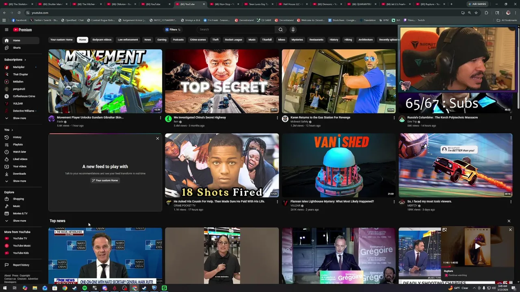This screenshot has width=520, height=292.
Task: Click Your custom Home button in promo card
Action: (x=105, y=180)
